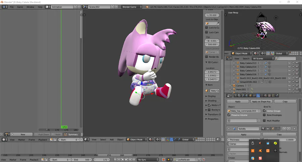Open the Window menu
The height and width of the screenshot is (162, 302).
pyautogui.click(x=30, y=7)
